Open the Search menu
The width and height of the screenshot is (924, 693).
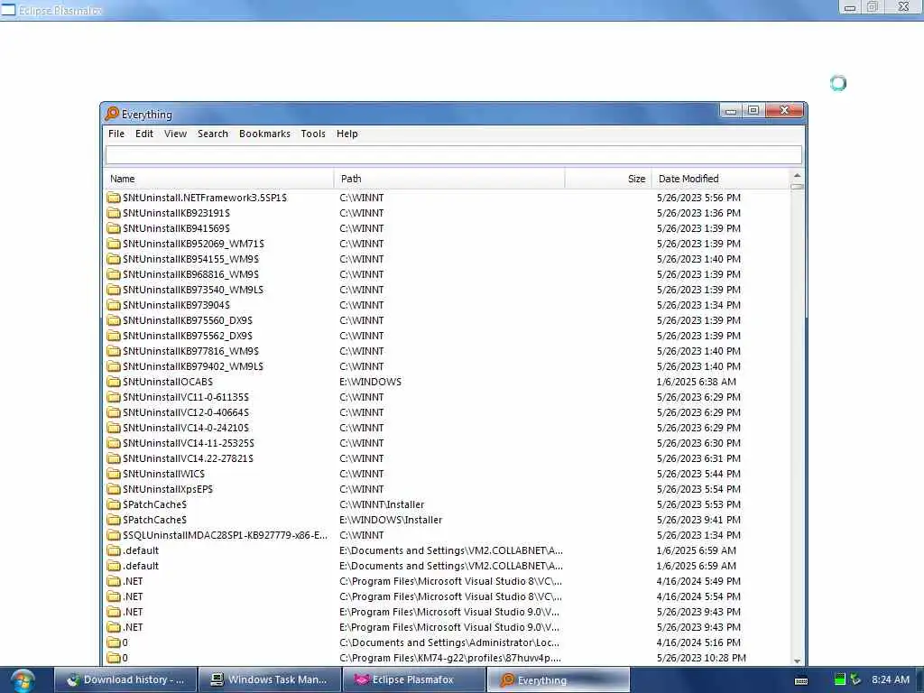[213, 134]
